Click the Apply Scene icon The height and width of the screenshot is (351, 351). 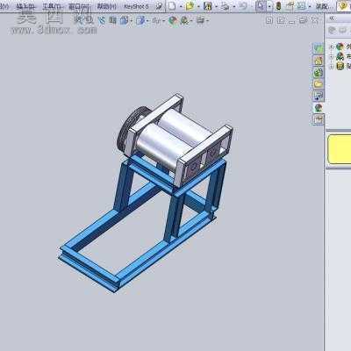(x=184, y=20)
